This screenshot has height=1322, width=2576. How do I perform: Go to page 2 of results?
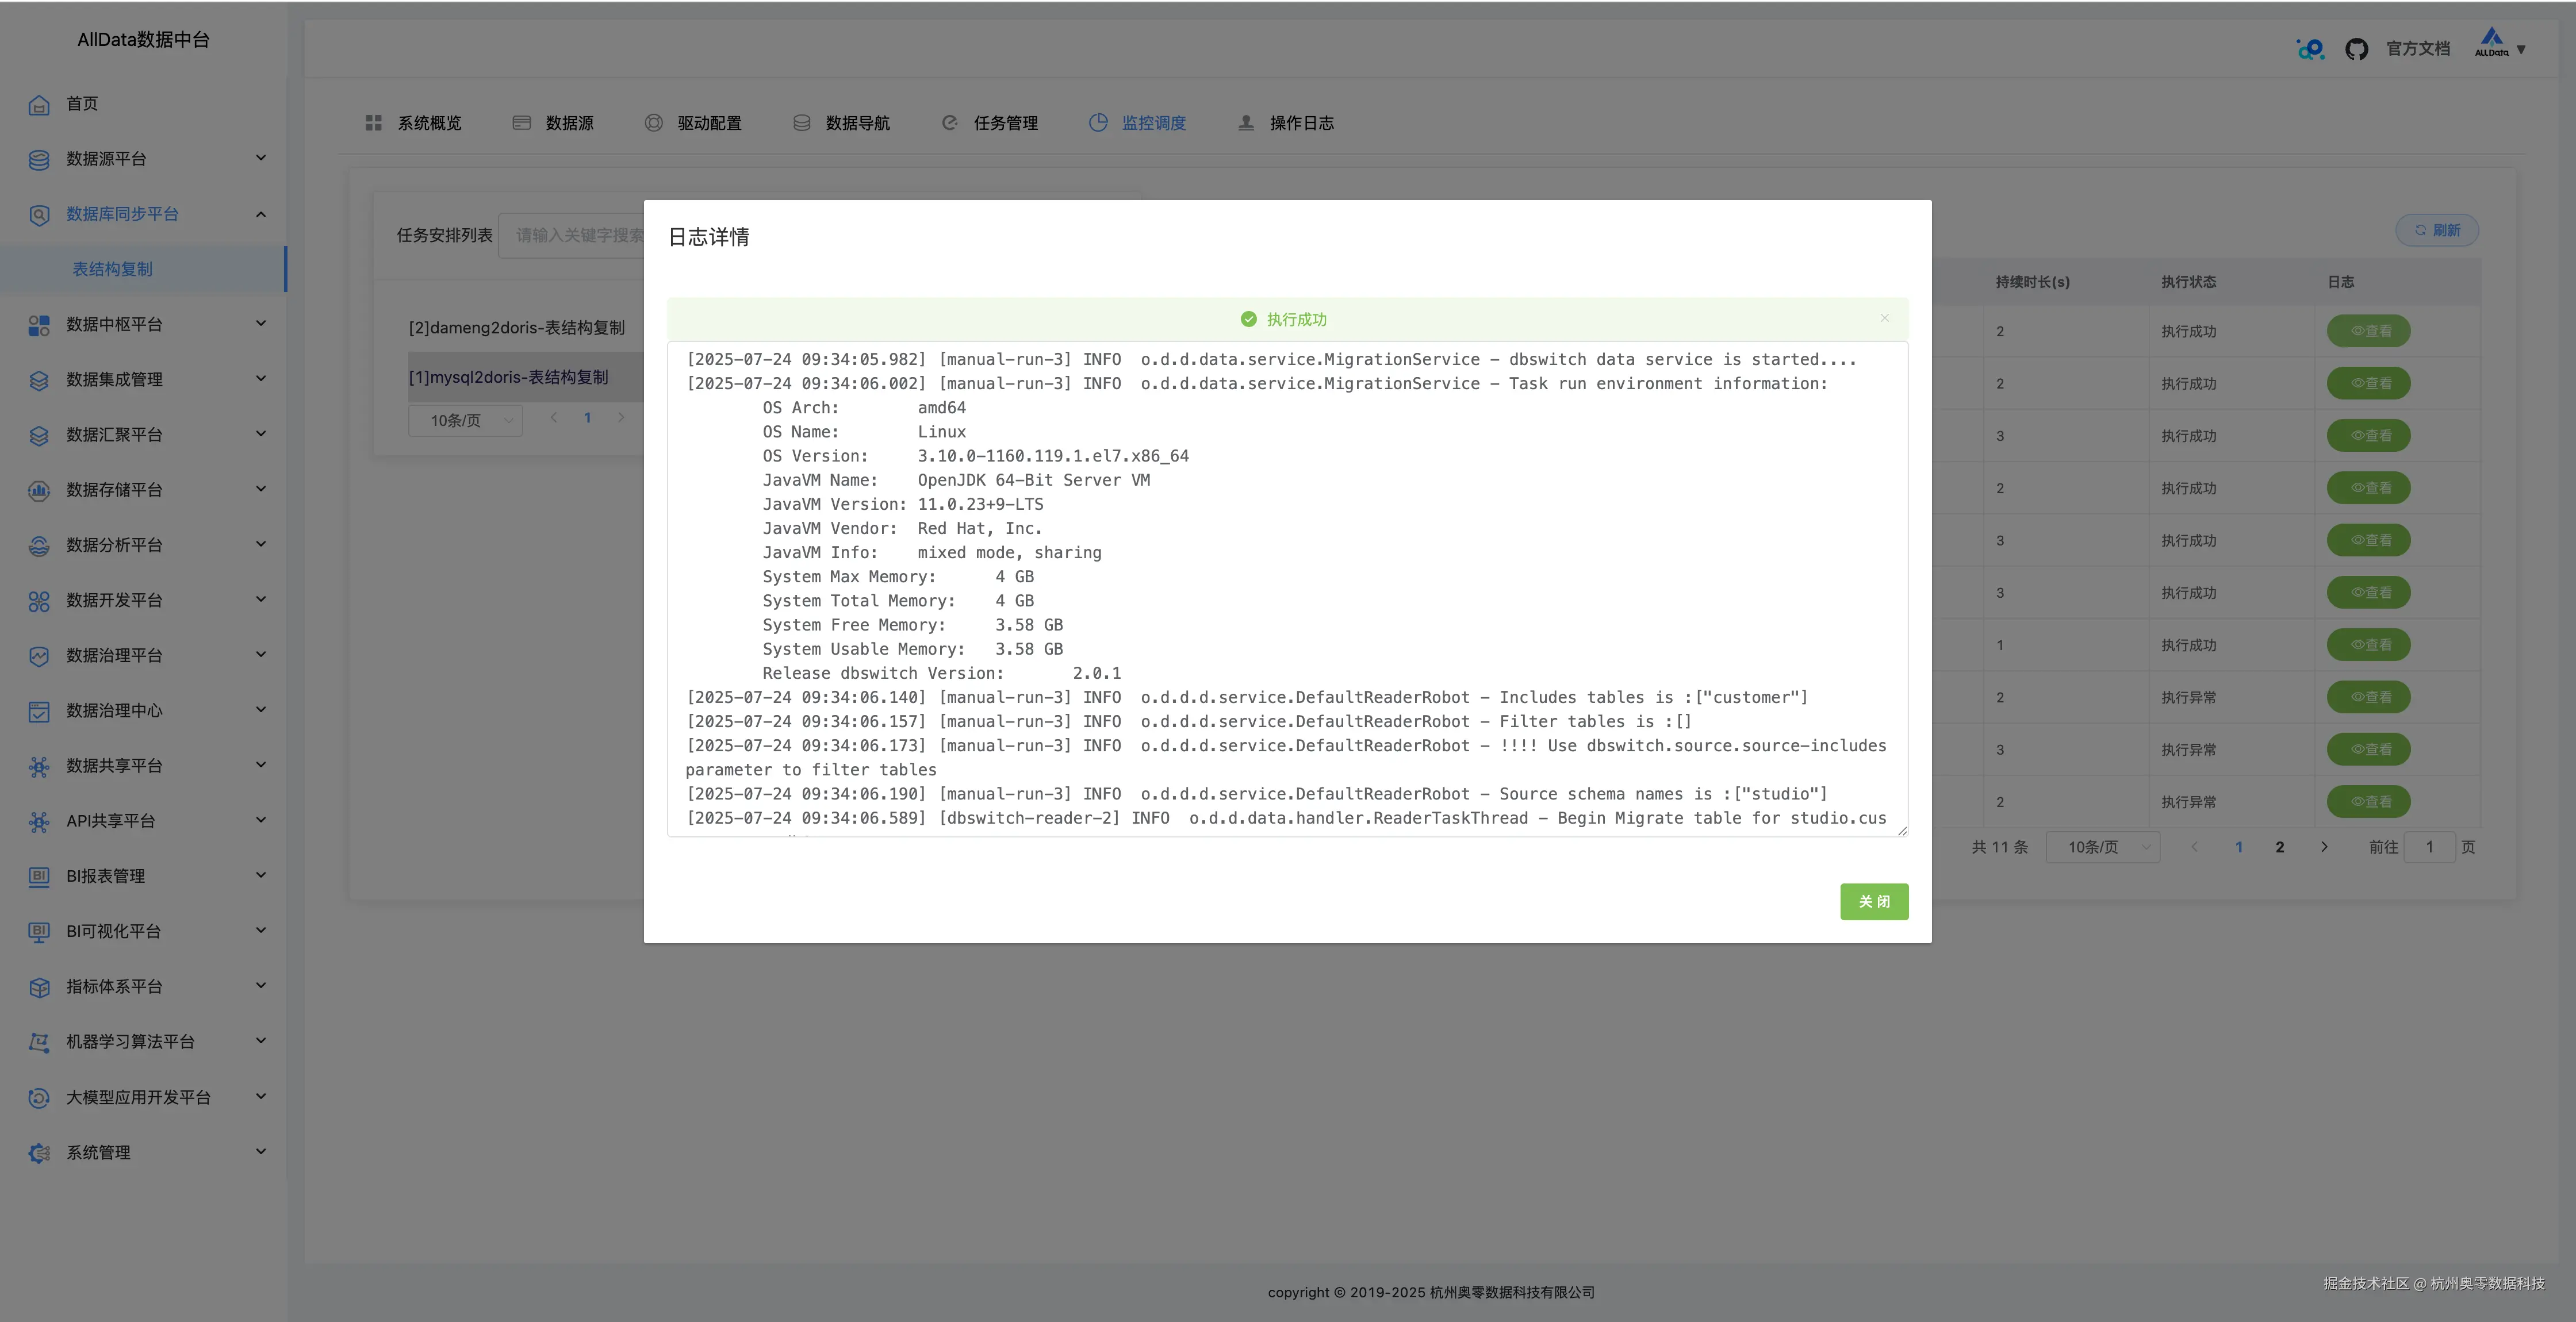coord(2279,847)
